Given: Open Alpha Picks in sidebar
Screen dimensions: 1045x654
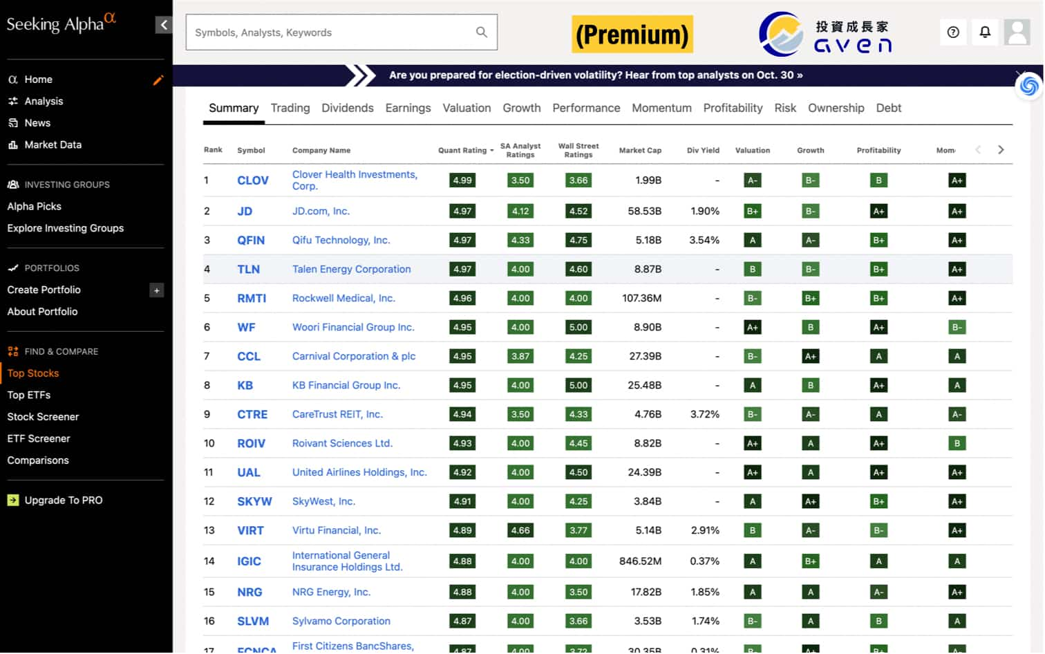Looking at the screenshot, I should (x=34, y=207).
